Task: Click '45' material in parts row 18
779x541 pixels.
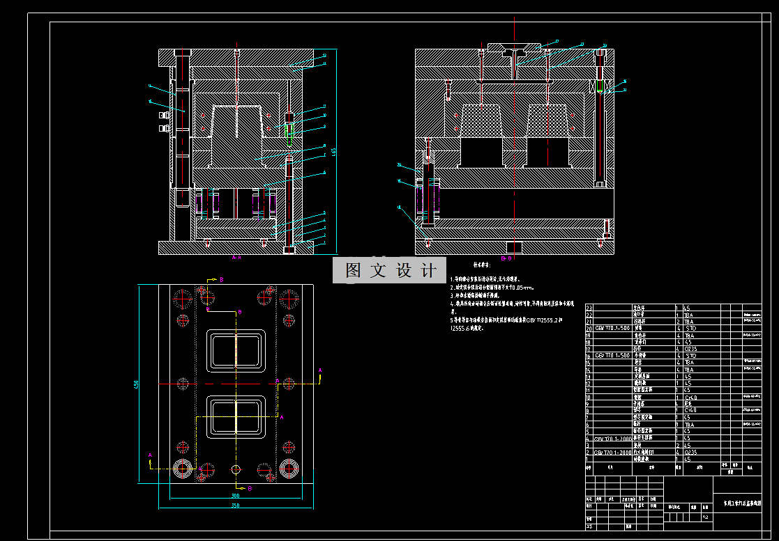Action: 687,342
